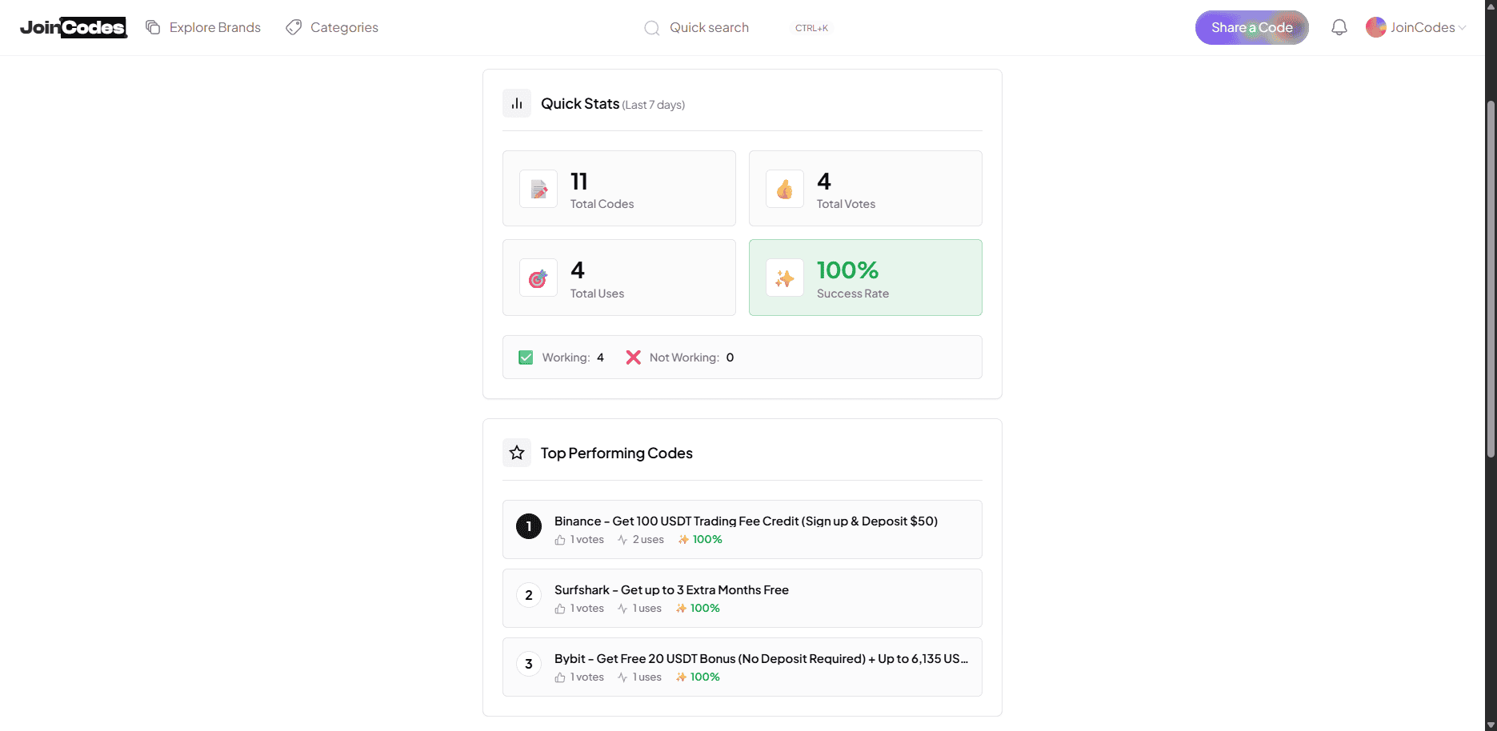
Task: Click the Success Rate sparkle icon
Action: pos(785,278)
